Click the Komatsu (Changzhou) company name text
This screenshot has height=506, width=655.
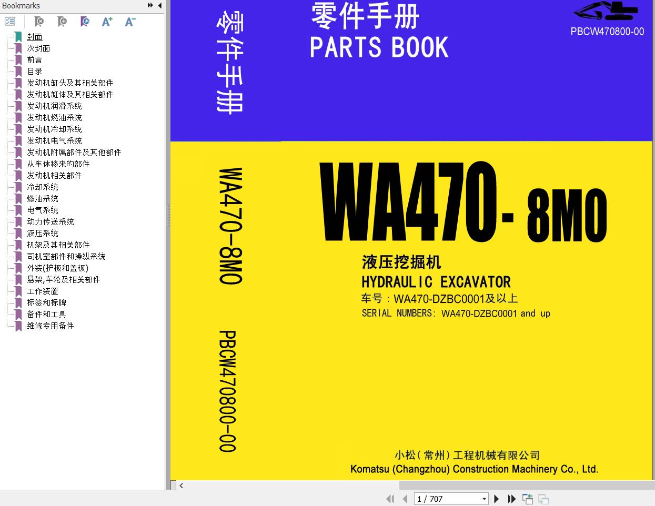pyautogui.click(x=475, y=469)
